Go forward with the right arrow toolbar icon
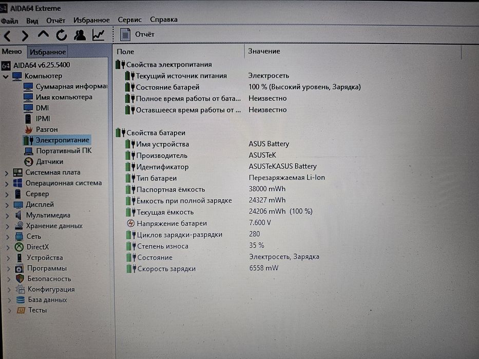The height and width of the screenshot is (359, 479). [25, 36]
